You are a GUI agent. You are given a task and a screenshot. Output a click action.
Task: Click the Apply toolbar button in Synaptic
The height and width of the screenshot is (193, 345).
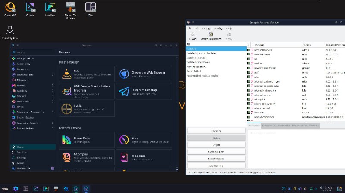point(229,36)
